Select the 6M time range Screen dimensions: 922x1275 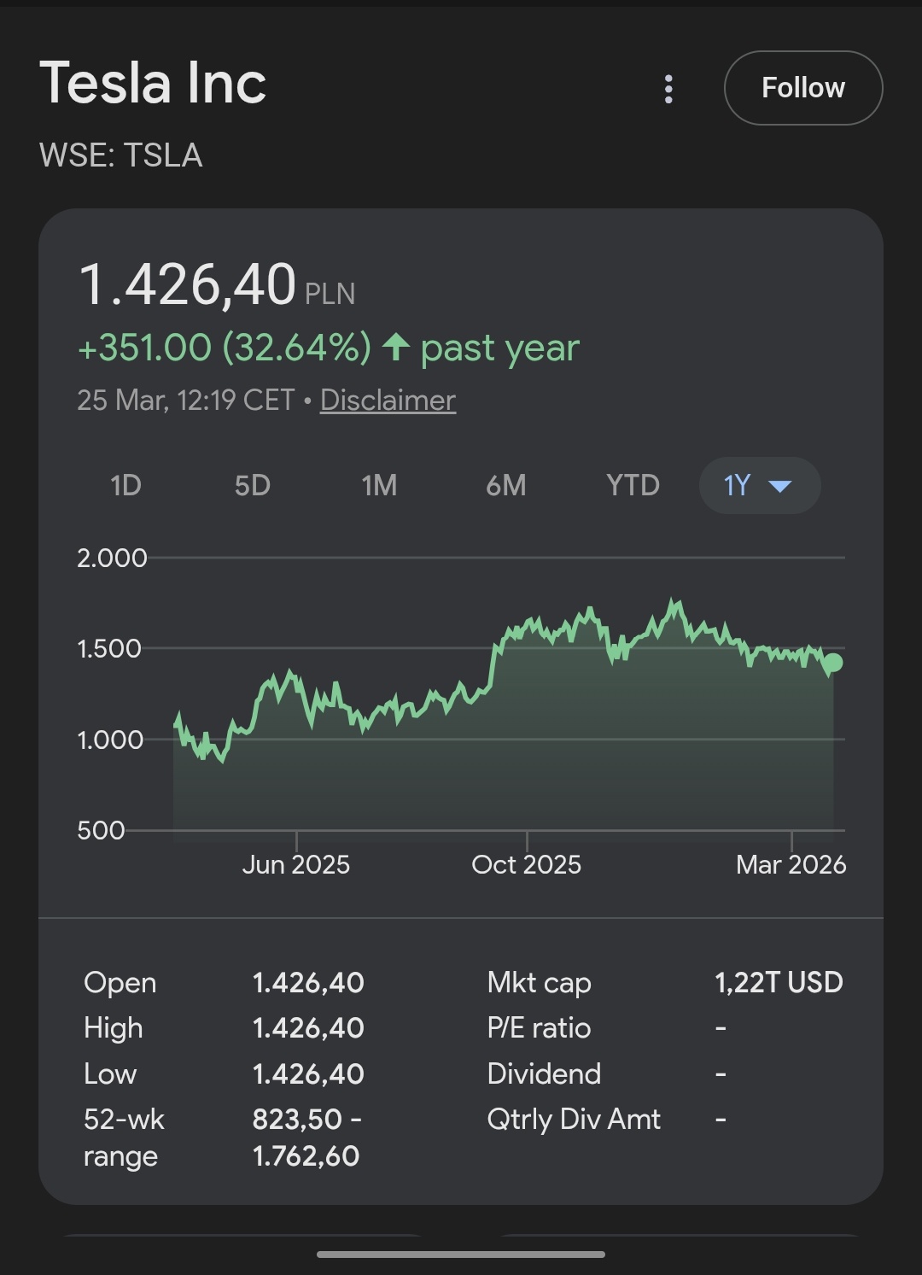pos(505,485)
